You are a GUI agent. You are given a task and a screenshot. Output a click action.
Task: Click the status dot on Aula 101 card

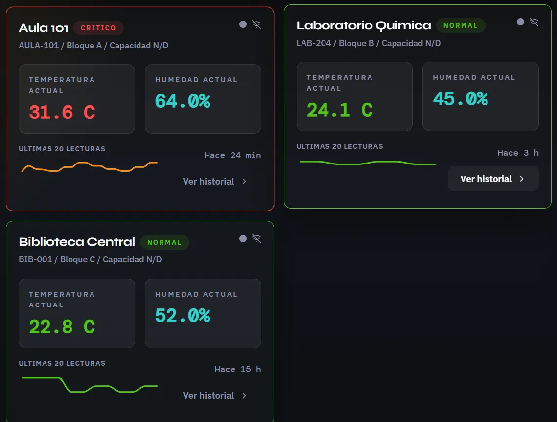pyautogui.click(x=243, y=24)
